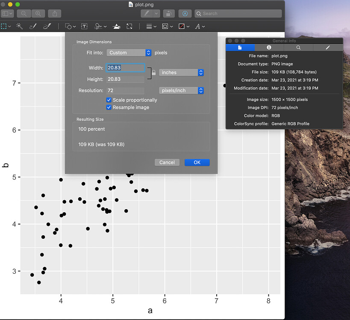
Task: Select the Text annotation tool
Action: [x=83, y=26]
